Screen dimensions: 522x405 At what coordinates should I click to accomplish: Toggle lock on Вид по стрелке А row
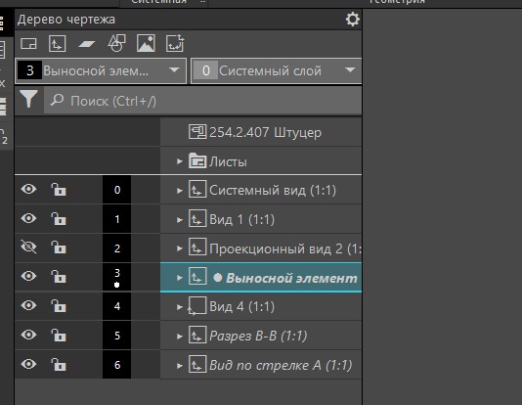59,364
